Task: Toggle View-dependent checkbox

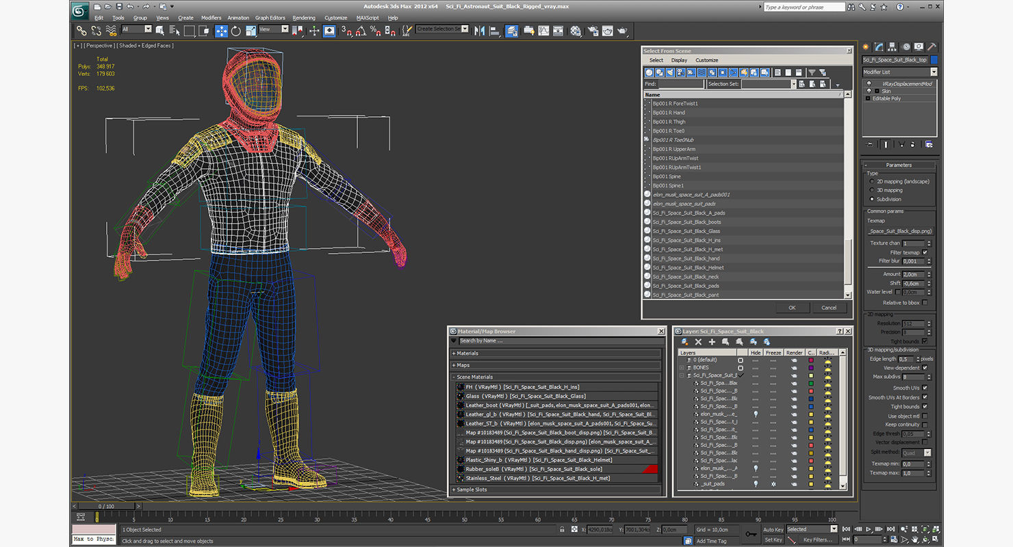Action: pos(925,367)
